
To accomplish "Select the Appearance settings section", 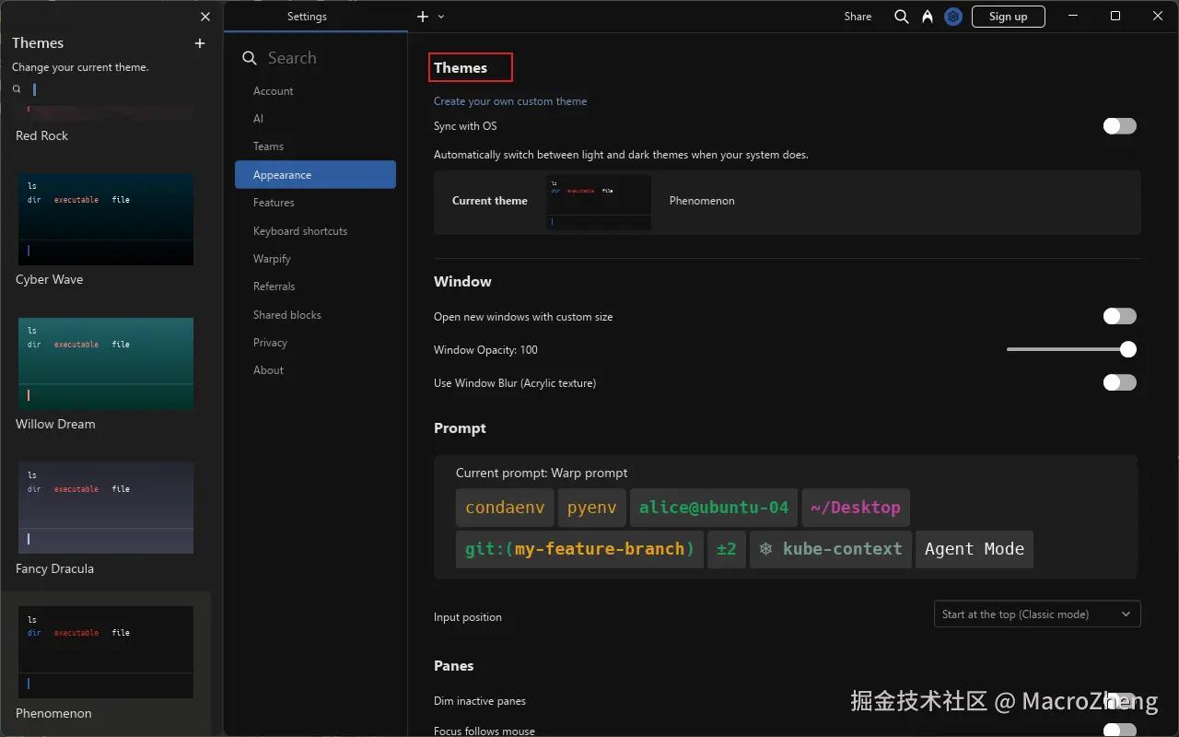I will 315,175.
